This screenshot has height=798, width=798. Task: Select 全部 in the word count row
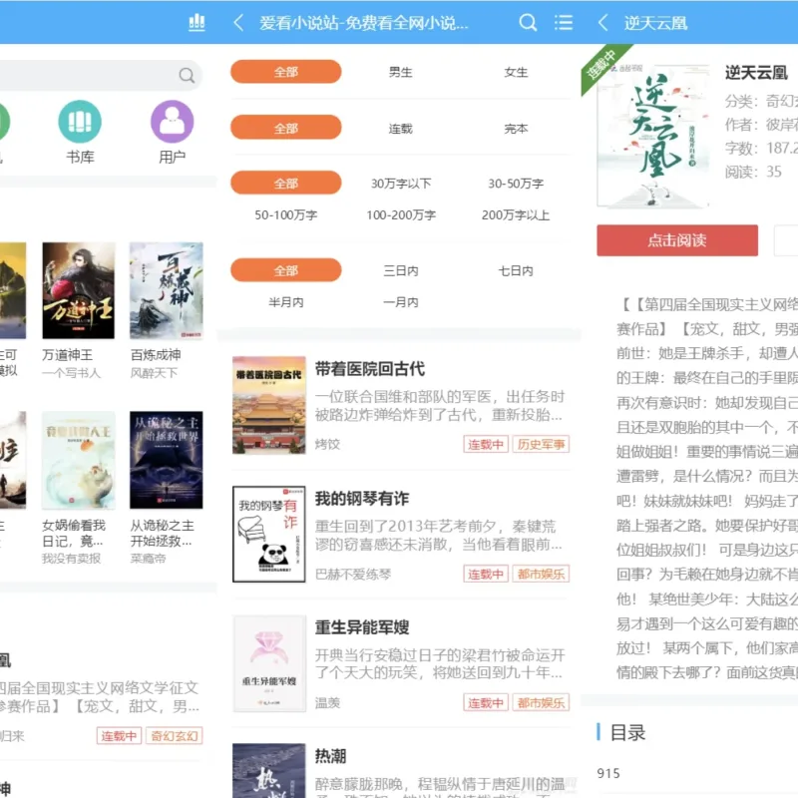(x=286, y=184)
